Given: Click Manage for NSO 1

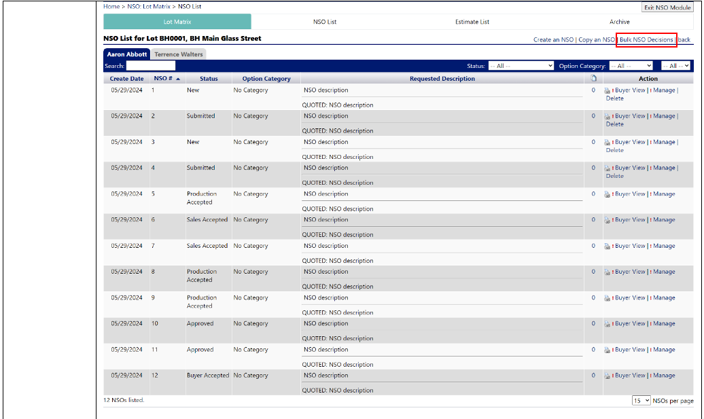Looking at the screenshot, I should tap(664, 90).
